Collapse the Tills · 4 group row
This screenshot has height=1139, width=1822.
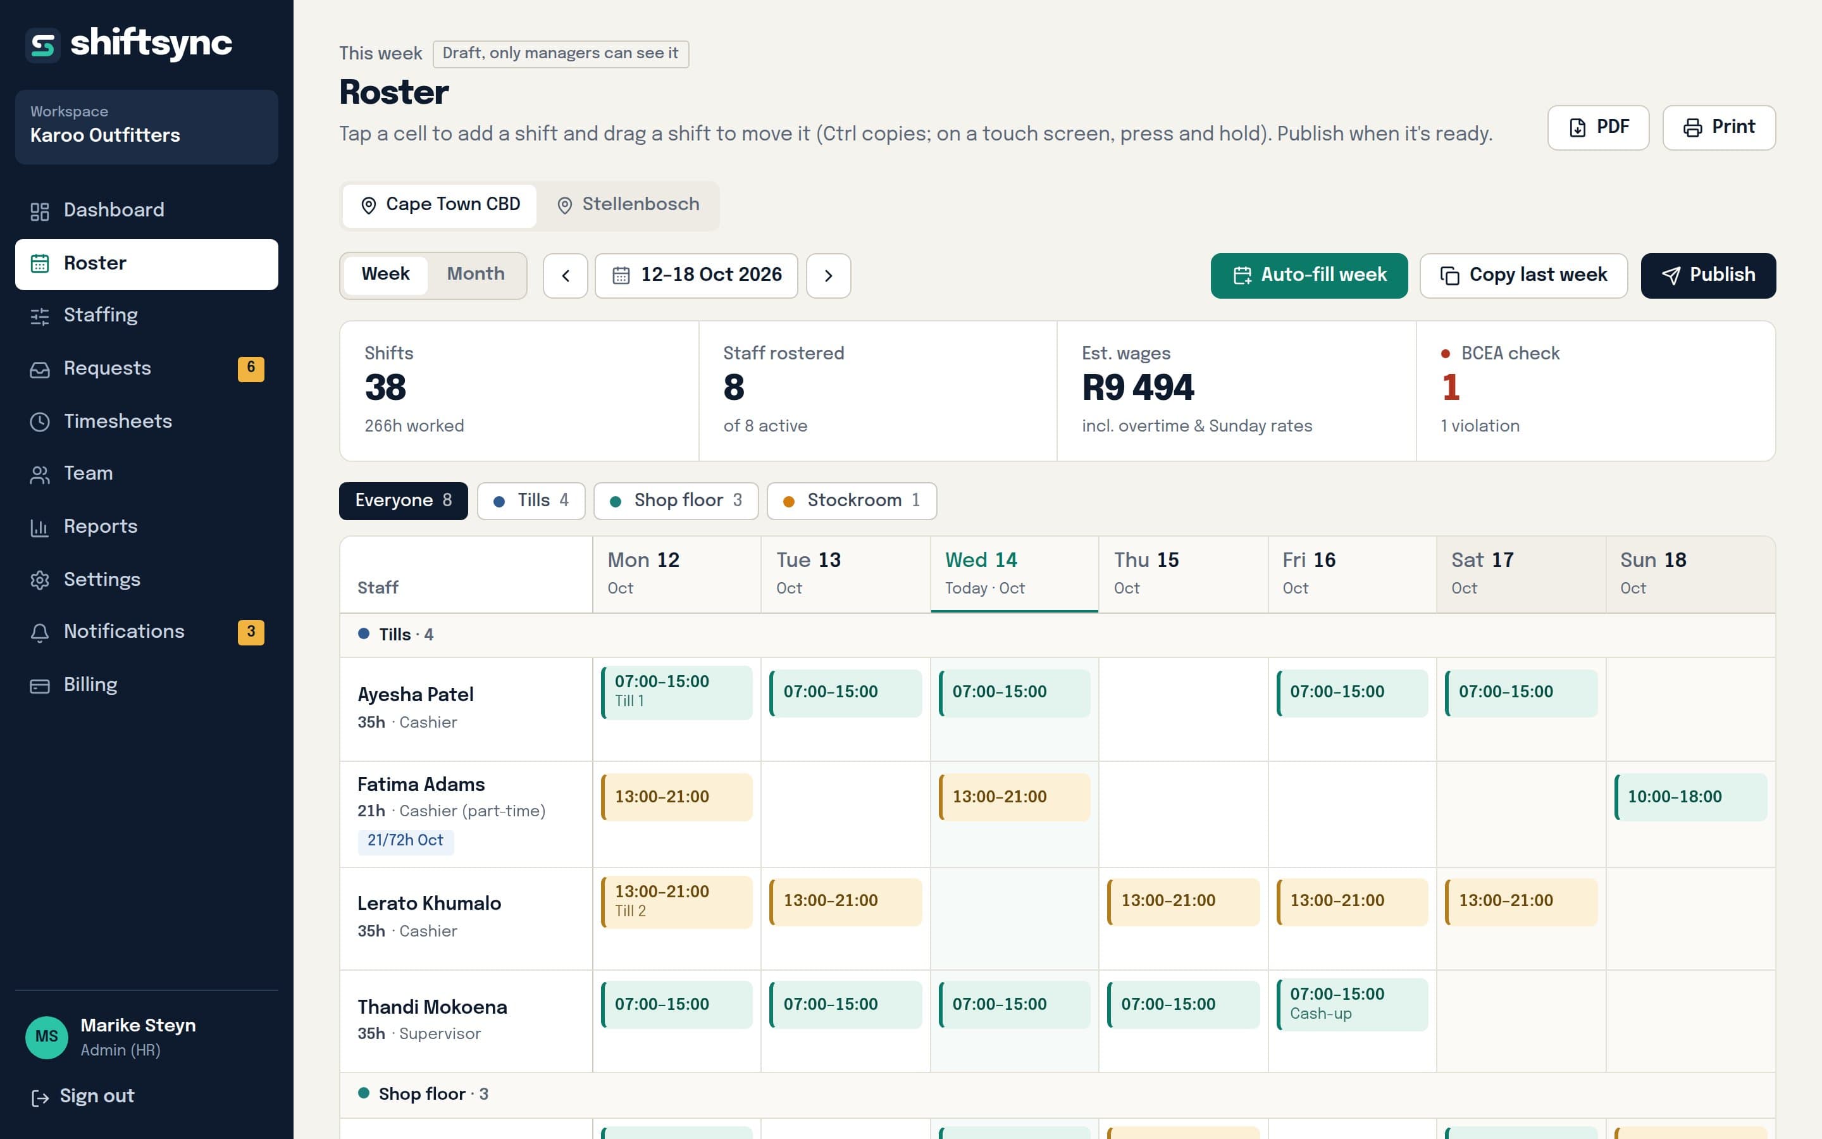1057,635
